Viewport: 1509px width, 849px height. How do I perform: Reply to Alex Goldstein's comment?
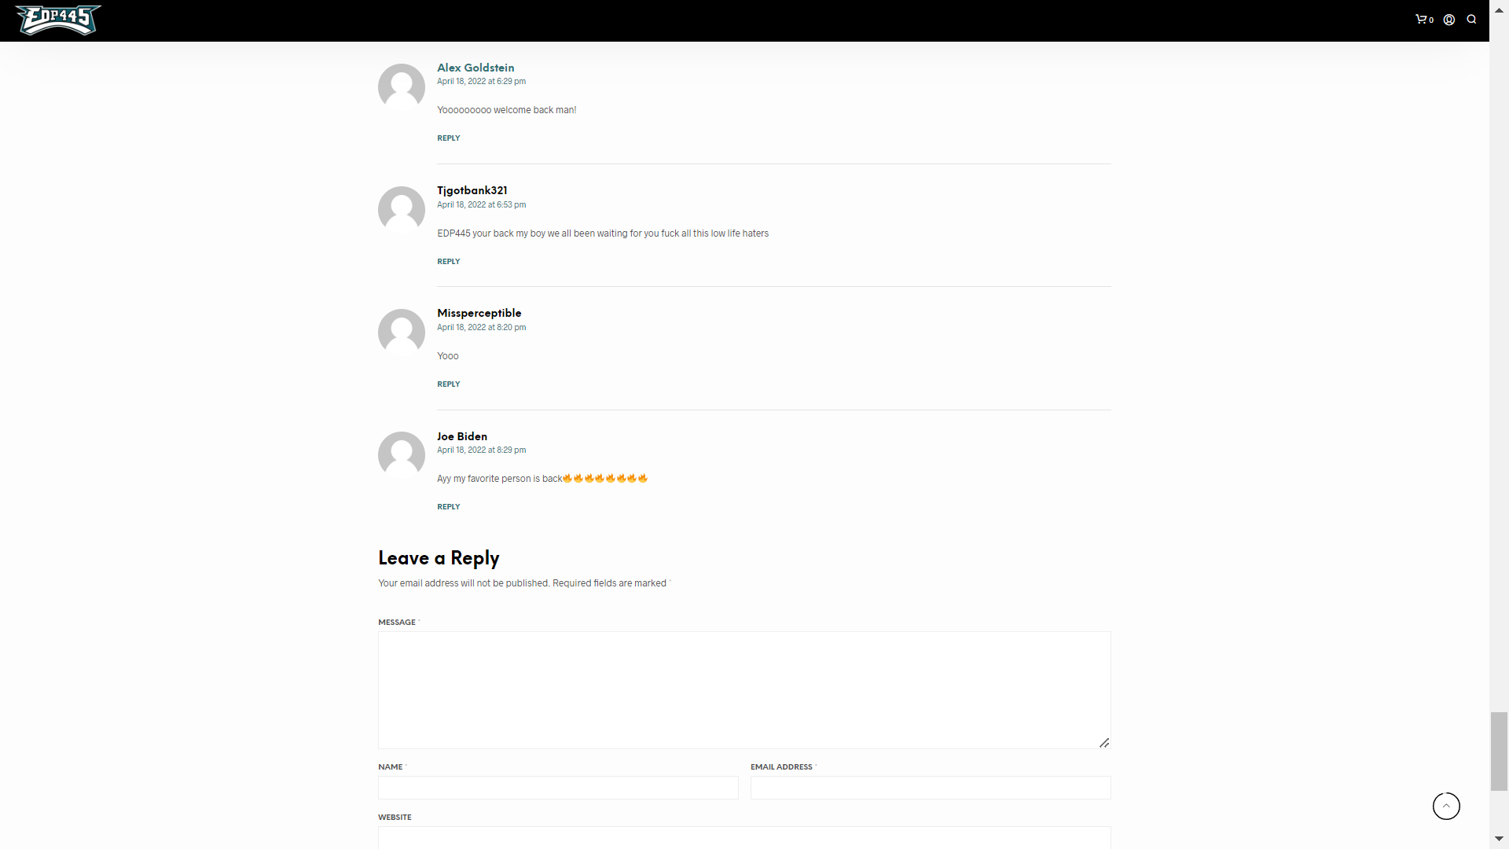[x=449, y=138]
